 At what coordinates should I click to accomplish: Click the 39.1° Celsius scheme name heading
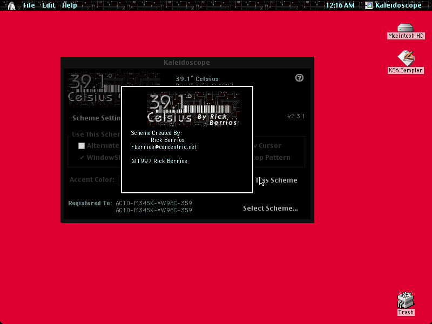click(x=197, y=79)
